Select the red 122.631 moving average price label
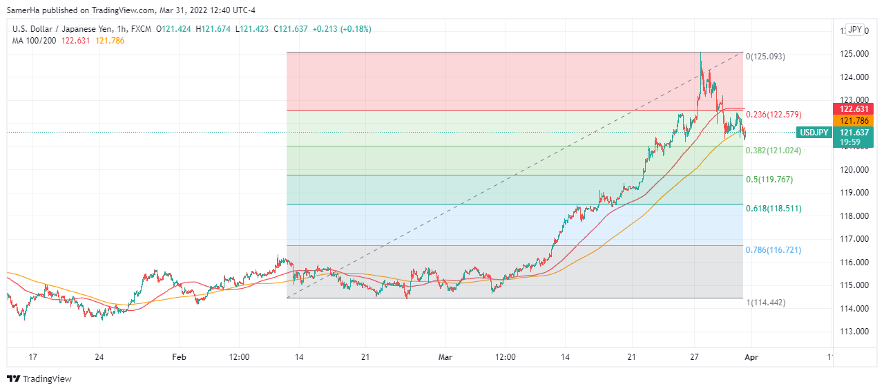Image resolution: width=884 pixels, height=391 pixels. [855, 108]
